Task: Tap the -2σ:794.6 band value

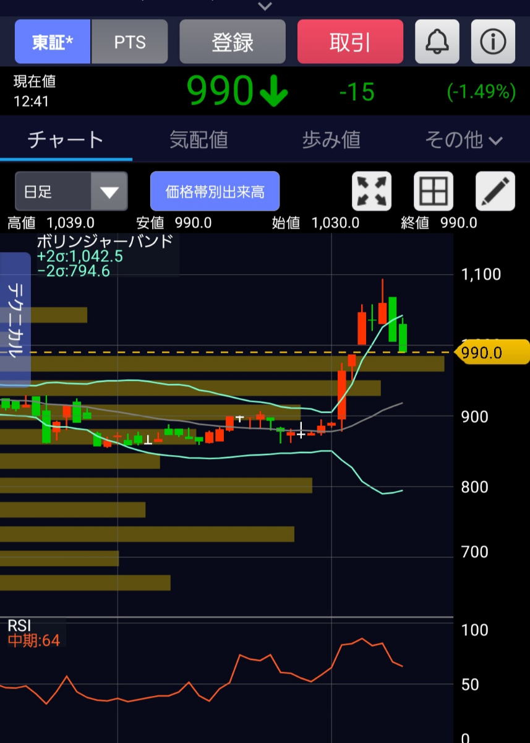Action: (74, 271)
